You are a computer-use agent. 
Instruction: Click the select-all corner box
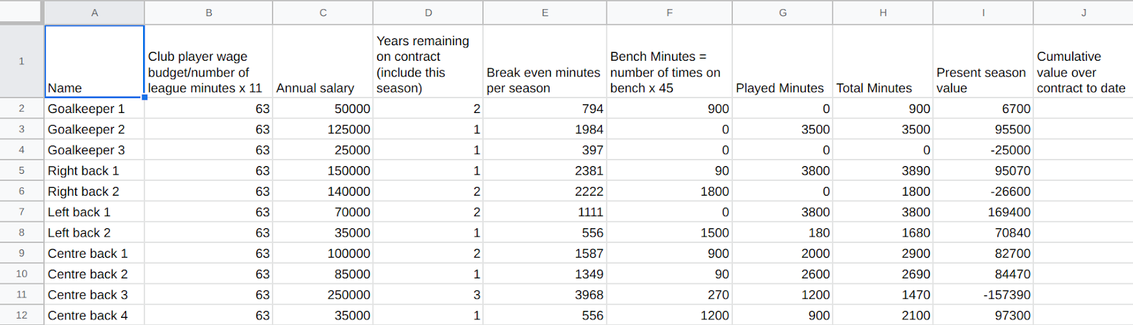click(x=21, y=12)
